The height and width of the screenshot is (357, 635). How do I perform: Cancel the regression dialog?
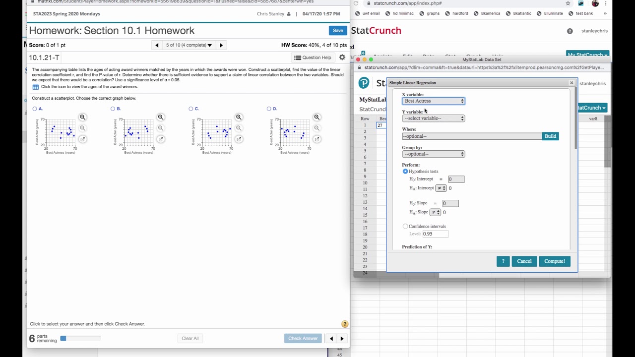coord(524,261)
